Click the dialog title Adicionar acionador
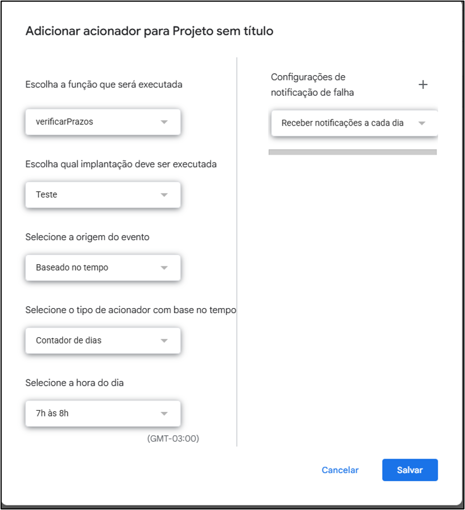The width and height of the screenshot is (465, 510). pos(149,31)
